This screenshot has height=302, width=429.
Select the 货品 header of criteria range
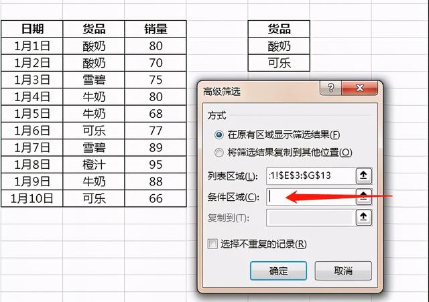279,29
